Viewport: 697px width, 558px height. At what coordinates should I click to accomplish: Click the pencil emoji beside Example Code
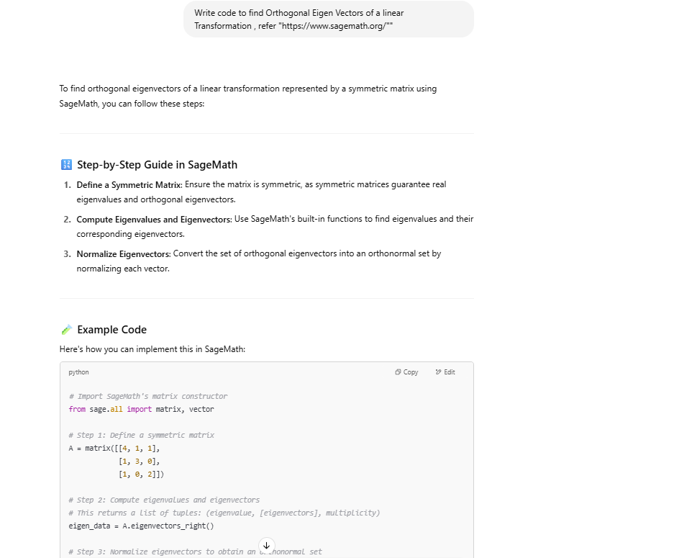pos(67,330)
